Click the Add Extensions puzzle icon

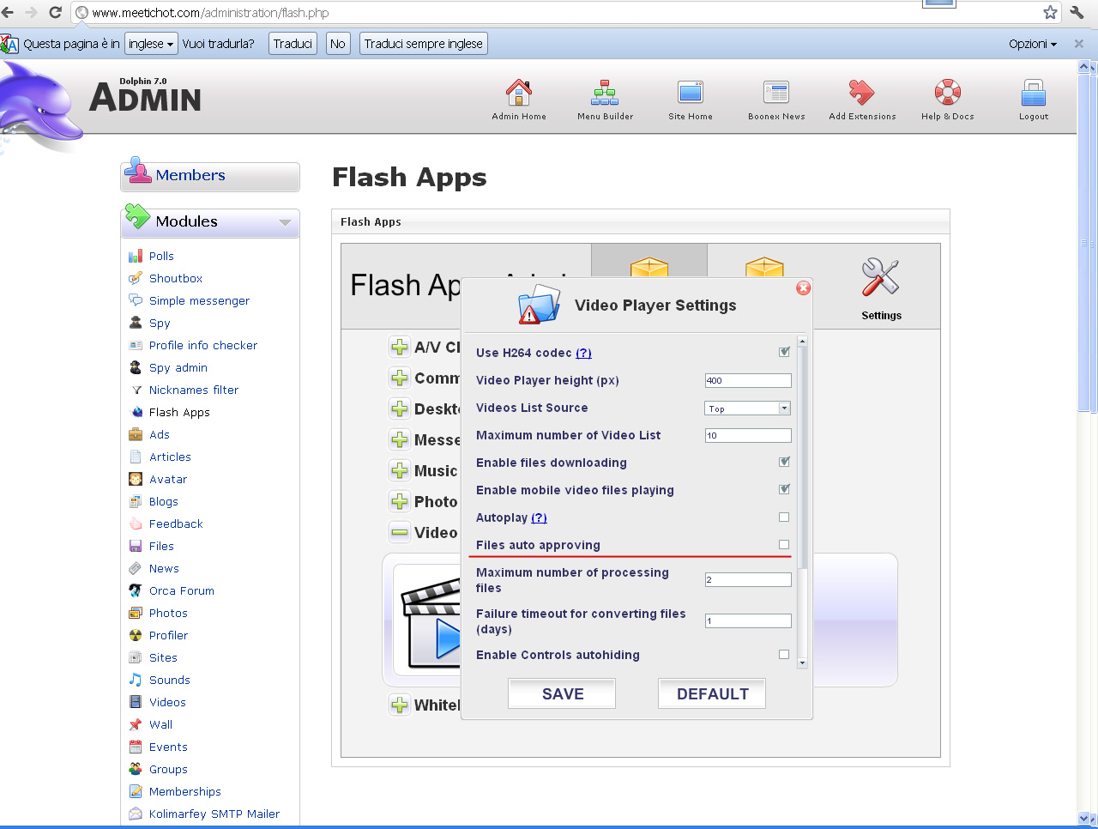point(862,93)
